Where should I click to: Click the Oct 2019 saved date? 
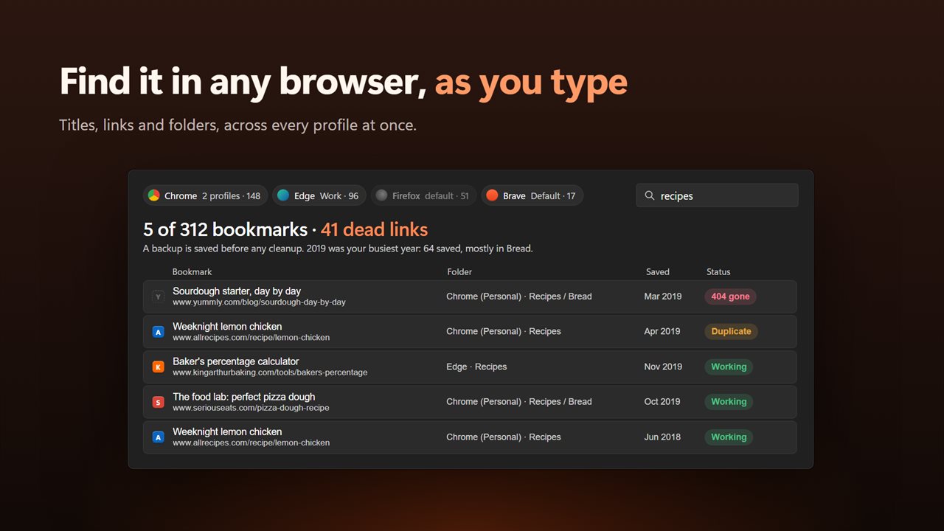[x=662, y=402]
